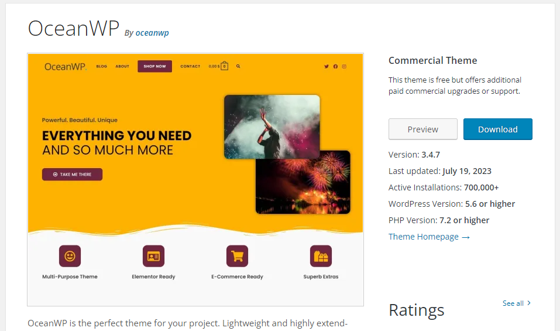
Task: Click the arrow after Theme Homepage
Action: [x=466, y=237]
